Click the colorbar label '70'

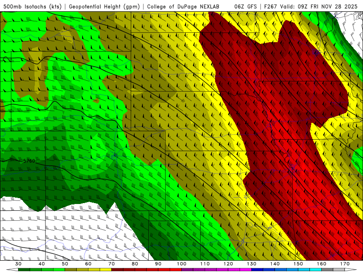tap(112, 264)
